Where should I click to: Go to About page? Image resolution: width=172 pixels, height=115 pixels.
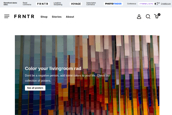(x=70, y=17)
